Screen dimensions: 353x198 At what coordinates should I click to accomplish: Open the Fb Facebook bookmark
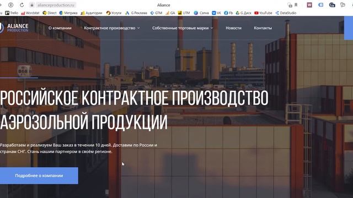pos(228,13)
